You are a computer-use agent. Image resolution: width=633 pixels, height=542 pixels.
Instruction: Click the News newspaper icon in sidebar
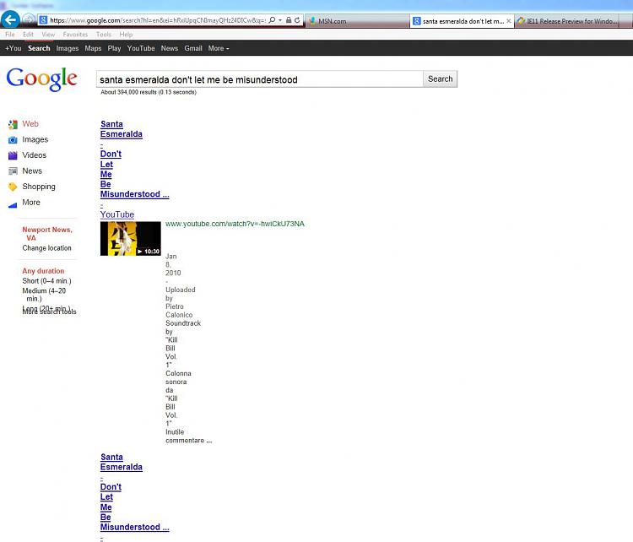(13, 171)
